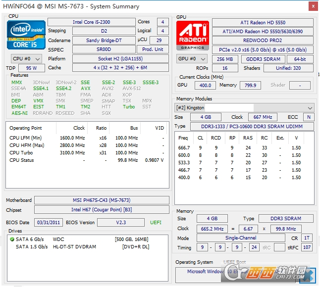Click the DDR3-1333 / PC3-10600 type field

click(252, 126)
